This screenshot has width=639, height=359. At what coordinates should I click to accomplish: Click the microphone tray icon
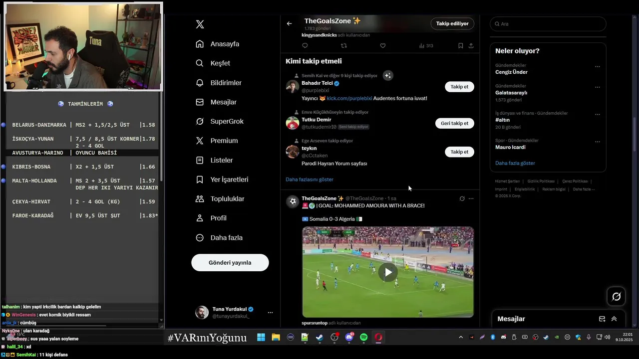(x=589, y=338)
